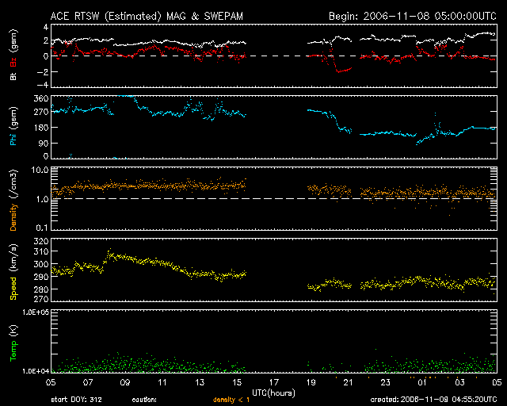This screenshot has width=507, height=406.
Task: Click the 17 hour tick on the time axis
Action: (273, 382)
